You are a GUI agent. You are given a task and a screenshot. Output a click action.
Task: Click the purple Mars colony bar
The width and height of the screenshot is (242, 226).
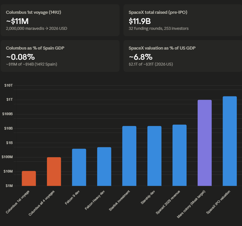[x=205, y=143]
